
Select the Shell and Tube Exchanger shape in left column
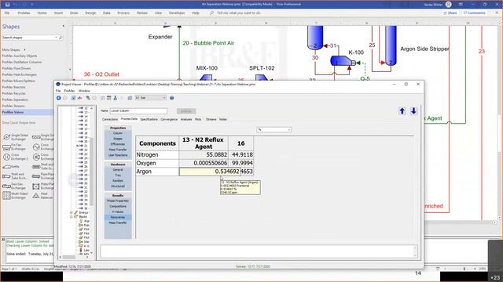point(16,175)
